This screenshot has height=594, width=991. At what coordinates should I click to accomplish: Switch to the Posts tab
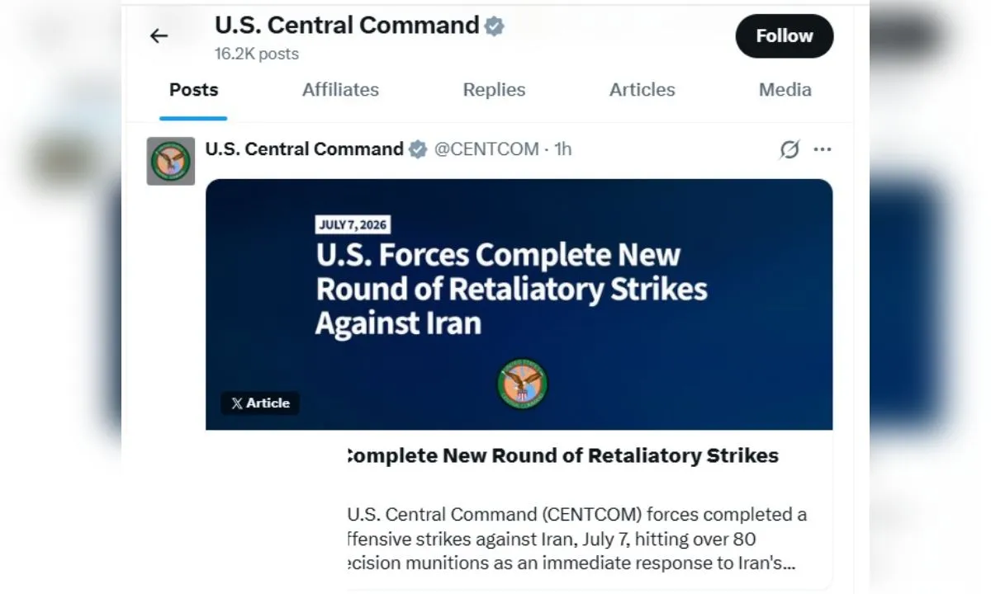[x=194, y=90]
